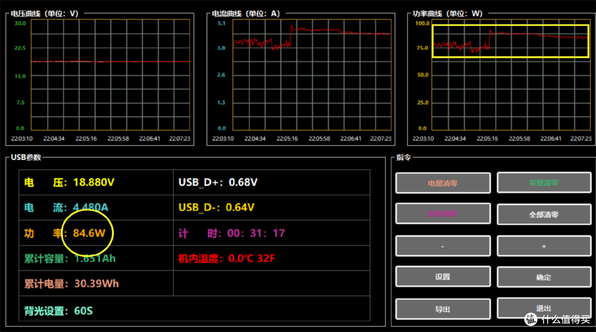Click the USB_D- 0.64V reading
Viewport: 596px width, 332px height.
point(216,207)
